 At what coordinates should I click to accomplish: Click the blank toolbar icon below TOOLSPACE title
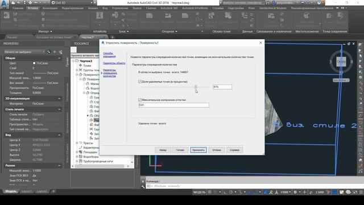tap(73, 50)
